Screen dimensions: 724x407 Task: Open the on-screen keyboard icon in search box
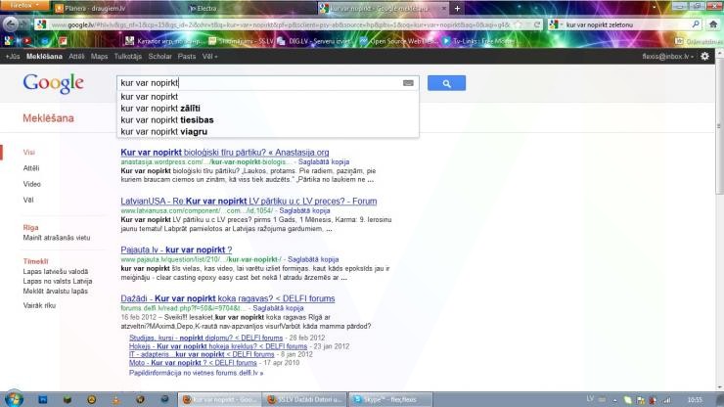408,84
